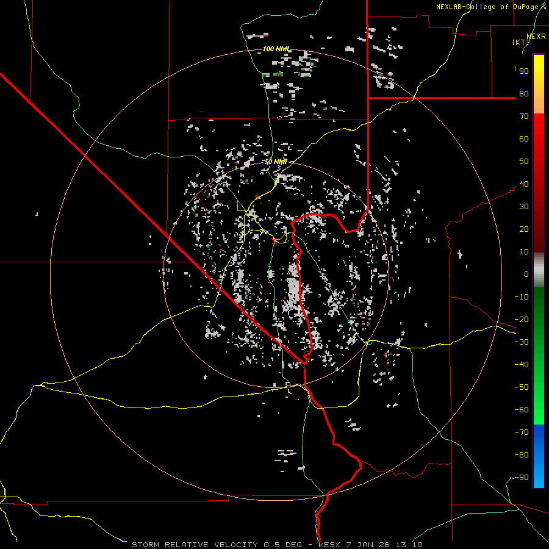Click the gray zero-velocity segment of the color bar
The image size is (549, 549).
point(539,270)
